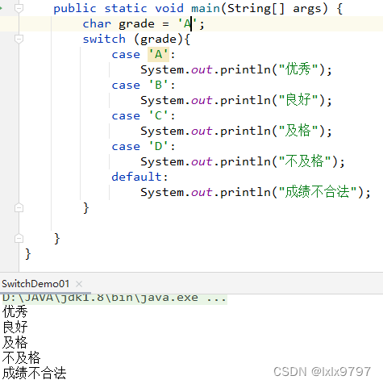Run main via green gutter arrow

1,8
